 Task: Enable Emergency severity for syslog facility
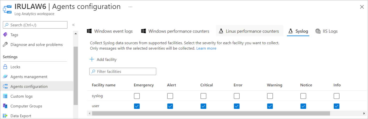click(137, 96)
